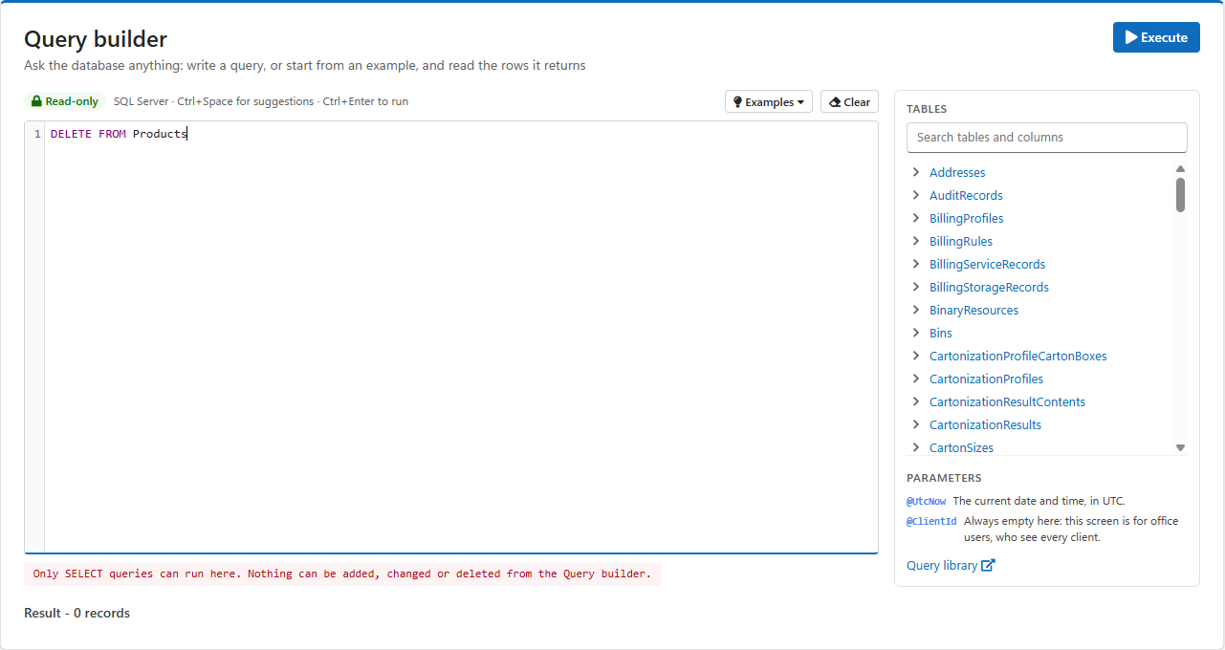Image resolution: width=1225 pixels, height=650 pixels.
Task: Expand the Bins table chevron
Action: [916, 333]
